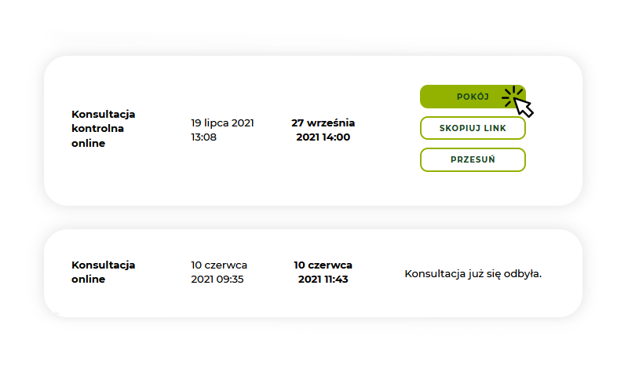Click the PRZESUŃ button
The width and height of the screenshot is (628, 373).
(x=473, y=159)
